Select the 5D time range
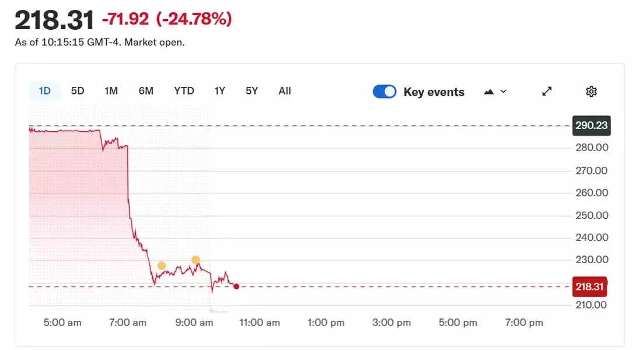 (x=78, y=91)
